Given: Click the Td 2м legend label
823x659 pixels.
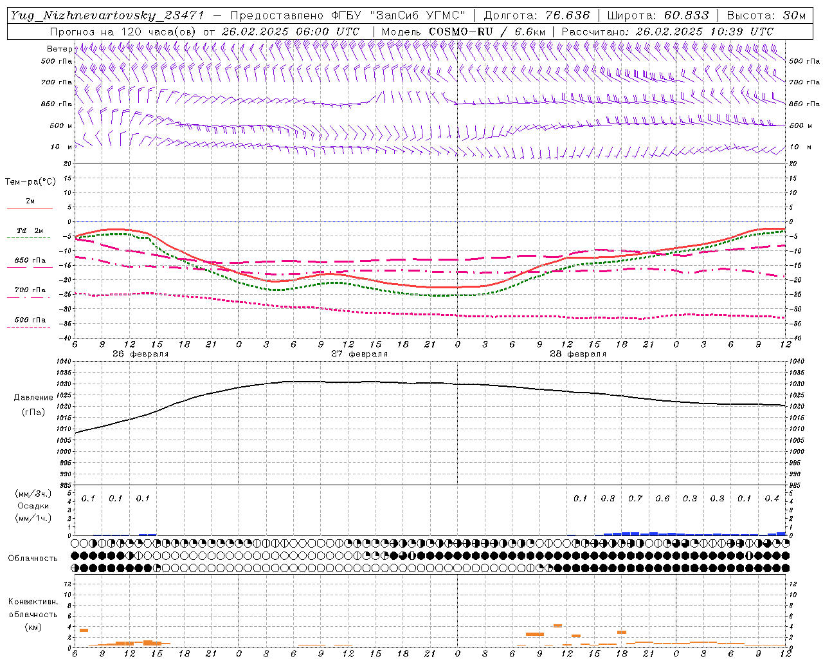Looking at the screenshot, I should [30, 230].
